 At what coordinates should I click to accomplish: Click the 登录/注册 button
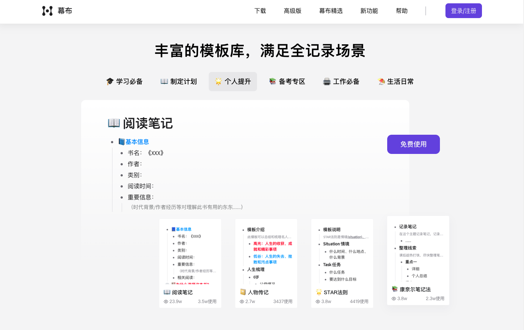[x=464, y=11]
